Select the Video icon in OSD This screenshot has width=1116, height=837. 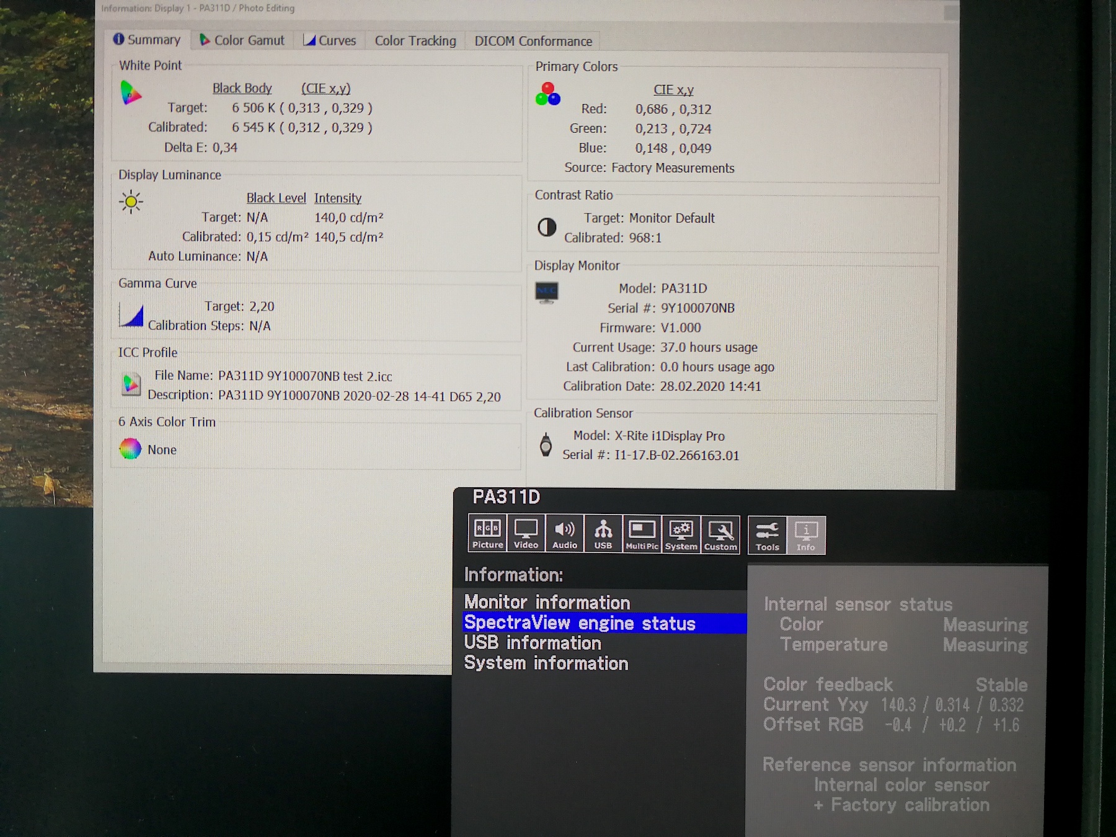coord(526,534)
